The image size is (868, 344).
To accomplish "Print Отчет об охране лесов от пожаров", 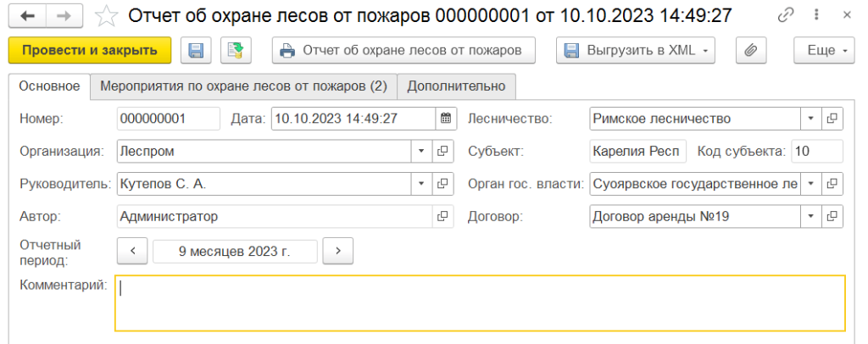I will 403,50.
